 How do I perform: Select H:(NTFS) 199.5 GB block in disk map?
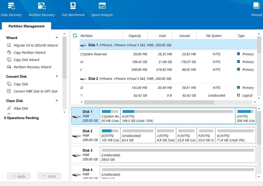pyautogui.click(x=178, y=116)
